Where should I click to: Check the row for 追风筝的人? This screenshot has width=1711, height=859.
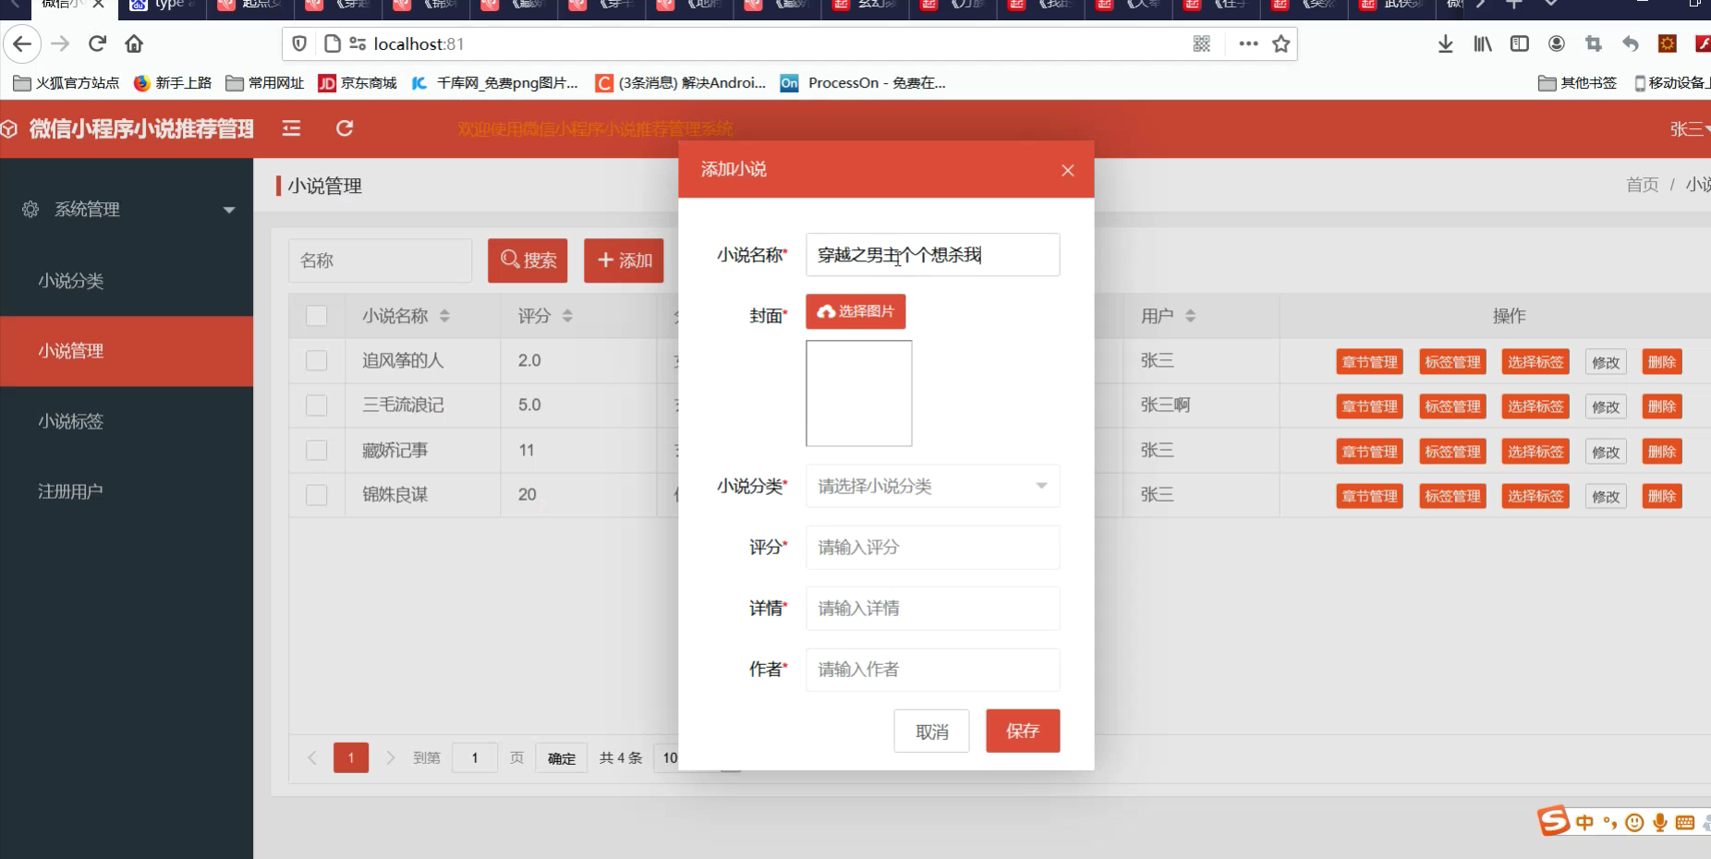pos(316,360)
